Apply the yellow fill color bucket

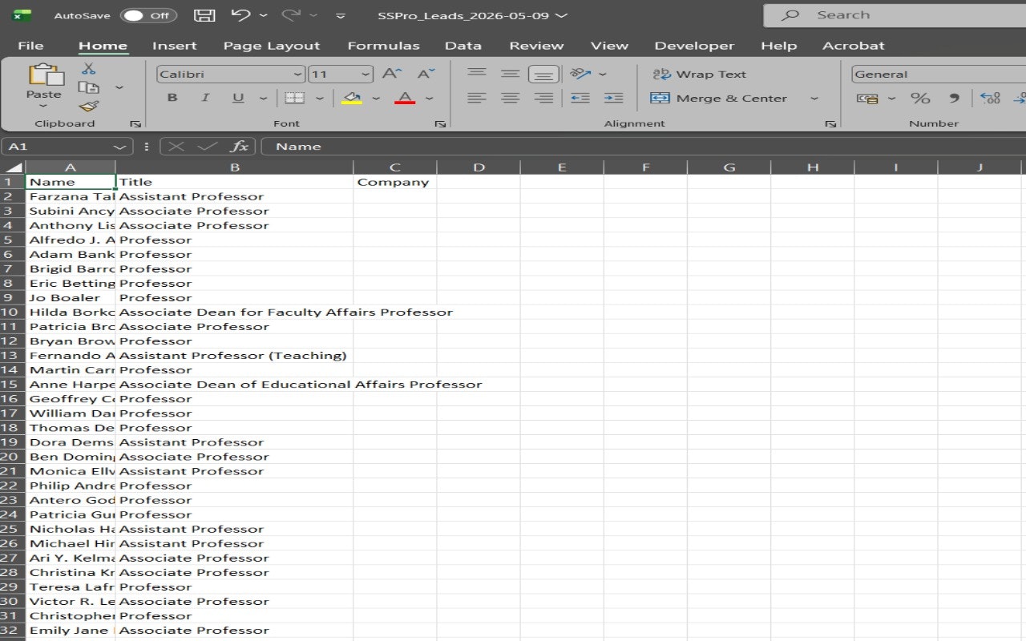click(352, 98)
